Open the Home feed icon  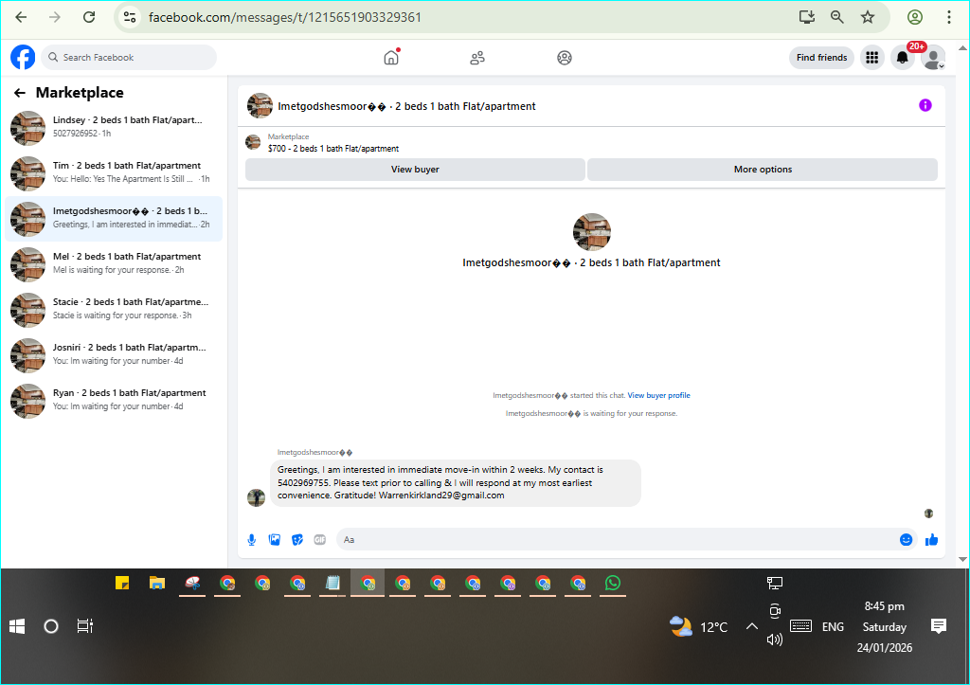point(391,58)
